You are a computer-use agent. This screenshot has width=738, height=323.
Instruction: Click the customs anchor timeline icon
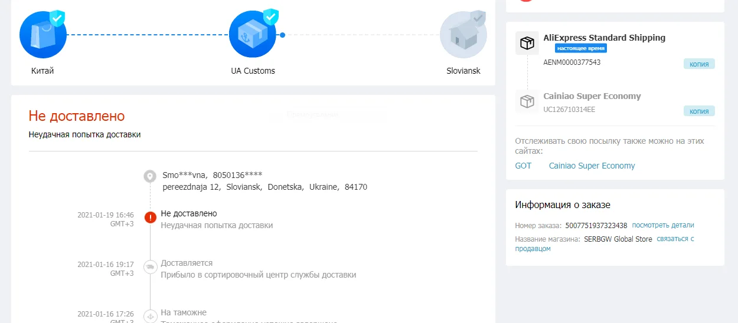[x=150, y=317]
